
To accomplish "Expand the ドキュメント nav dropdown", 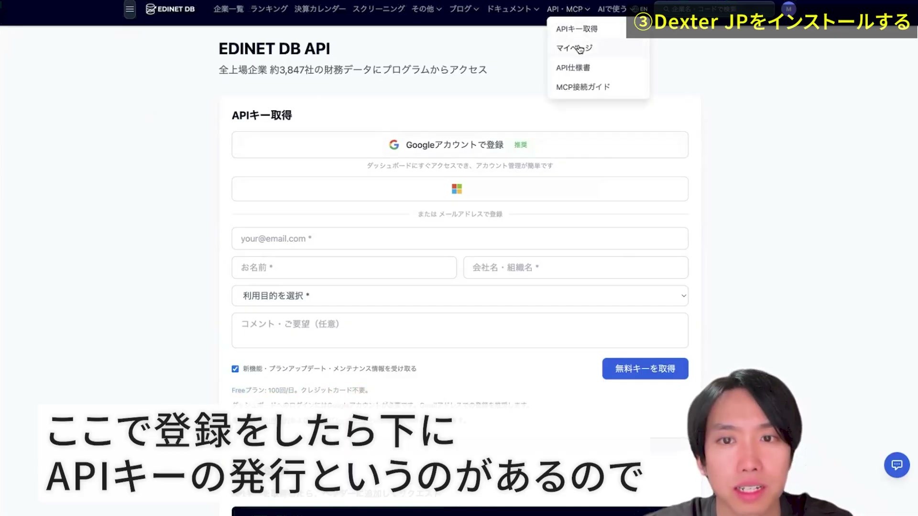I will [513, 9].
